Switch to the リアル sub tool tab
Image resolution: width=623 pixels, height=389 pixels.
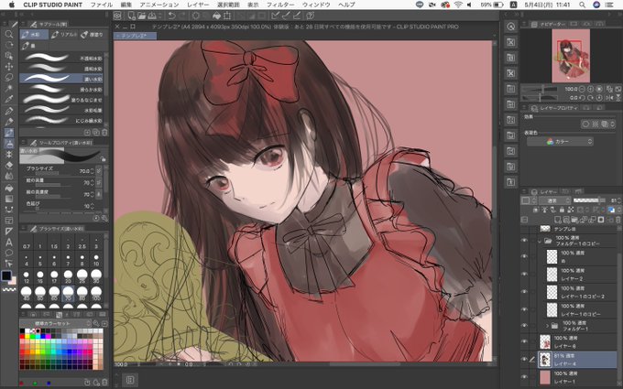click(64, 35)
